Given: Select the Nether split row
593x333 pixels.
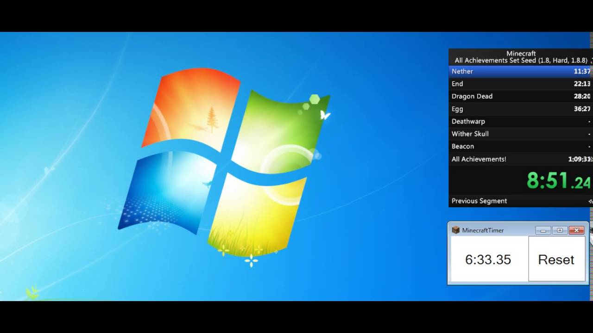Looking at the screenshot, I should [521, 71].
